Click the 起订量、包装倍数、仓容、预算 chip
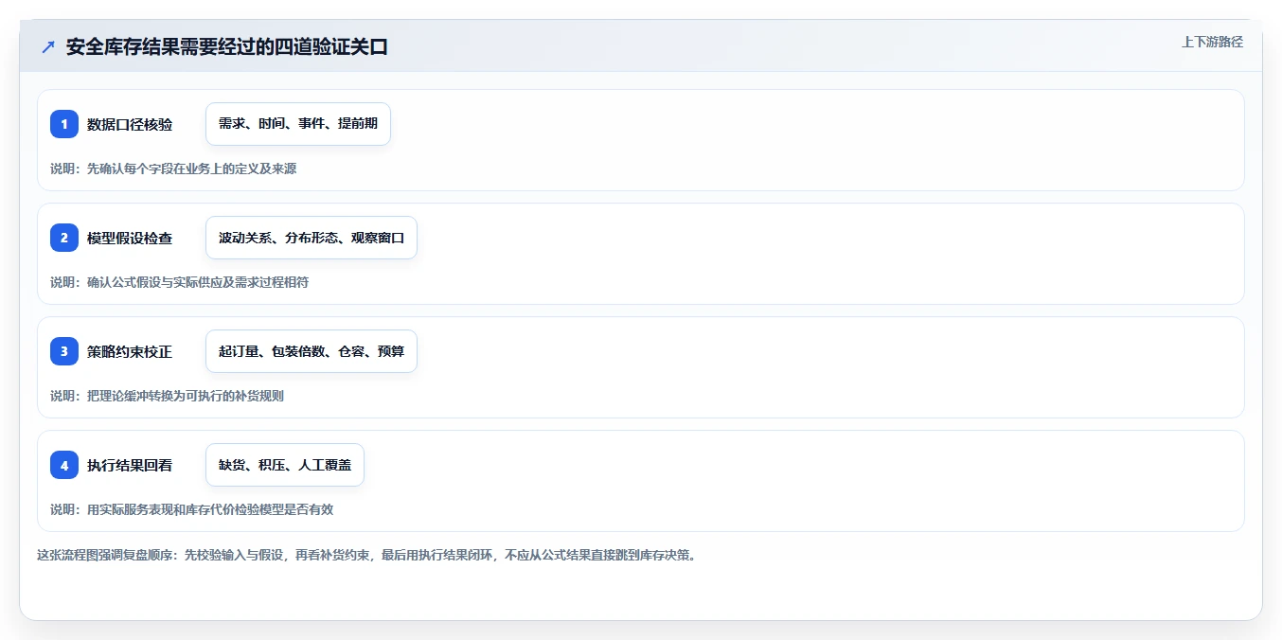 pos(312,351)
